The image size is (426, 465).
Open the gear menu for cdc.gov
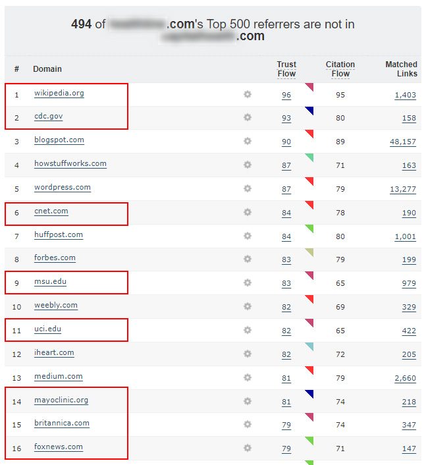248,117
